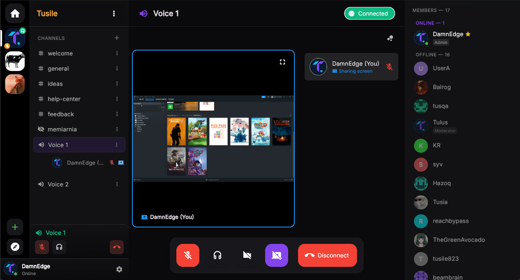Toggle microphone in sidebar voice panel
The height and width of the screenshot is (280, 520).
point(42,247)
